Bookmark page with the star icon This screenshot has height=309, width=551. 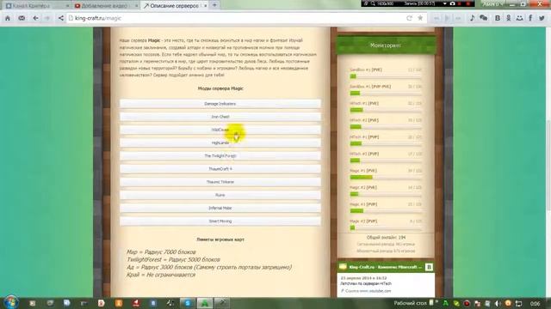point(420,18)
